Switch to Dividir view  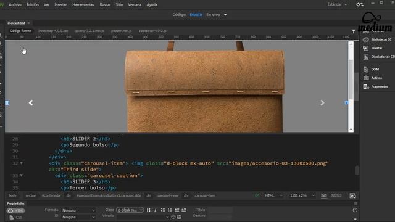[x=196, y=15]
